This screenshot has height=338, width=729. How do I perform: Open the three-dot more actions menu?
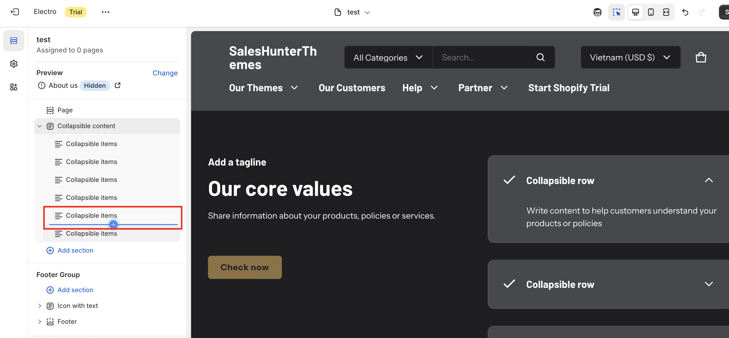tap(106, 12)
